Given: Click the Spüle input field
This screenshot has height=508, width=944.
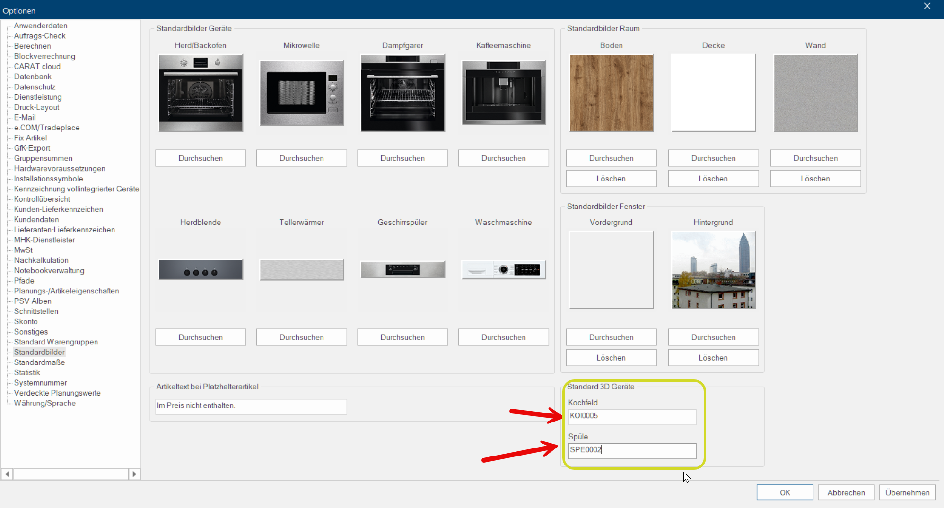Looking at the screenshot, I should pos(632,450).
